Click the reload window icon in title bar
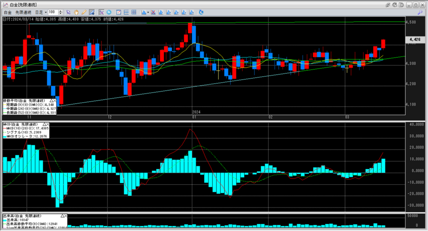The height and width of the screenshot is (231, 428). [x=395, y=5]
